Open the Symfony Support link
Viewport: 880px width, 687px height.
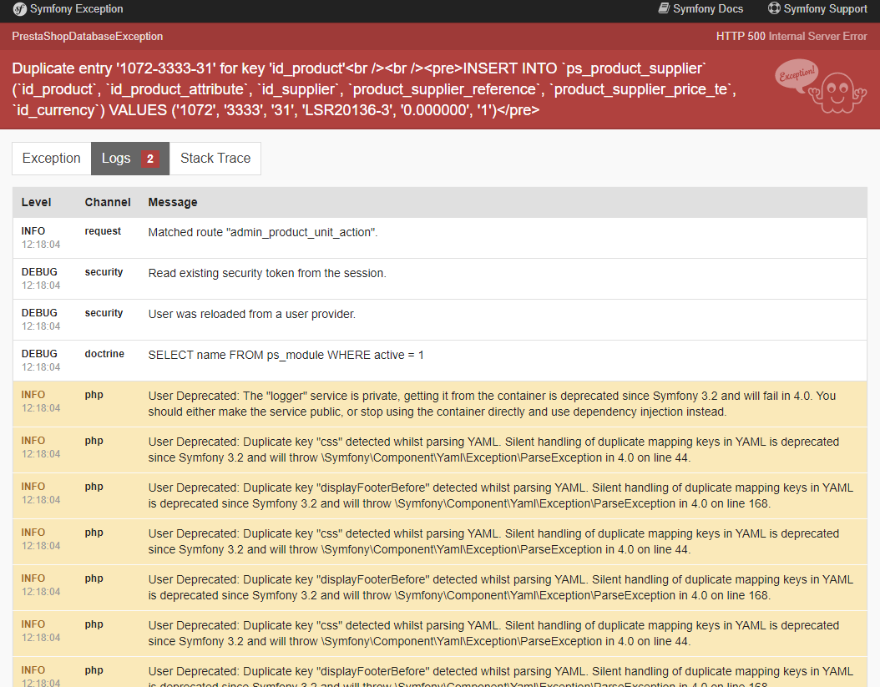coord(817,9)
